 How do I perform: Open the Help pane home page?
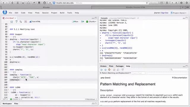[x=109, y=70]
